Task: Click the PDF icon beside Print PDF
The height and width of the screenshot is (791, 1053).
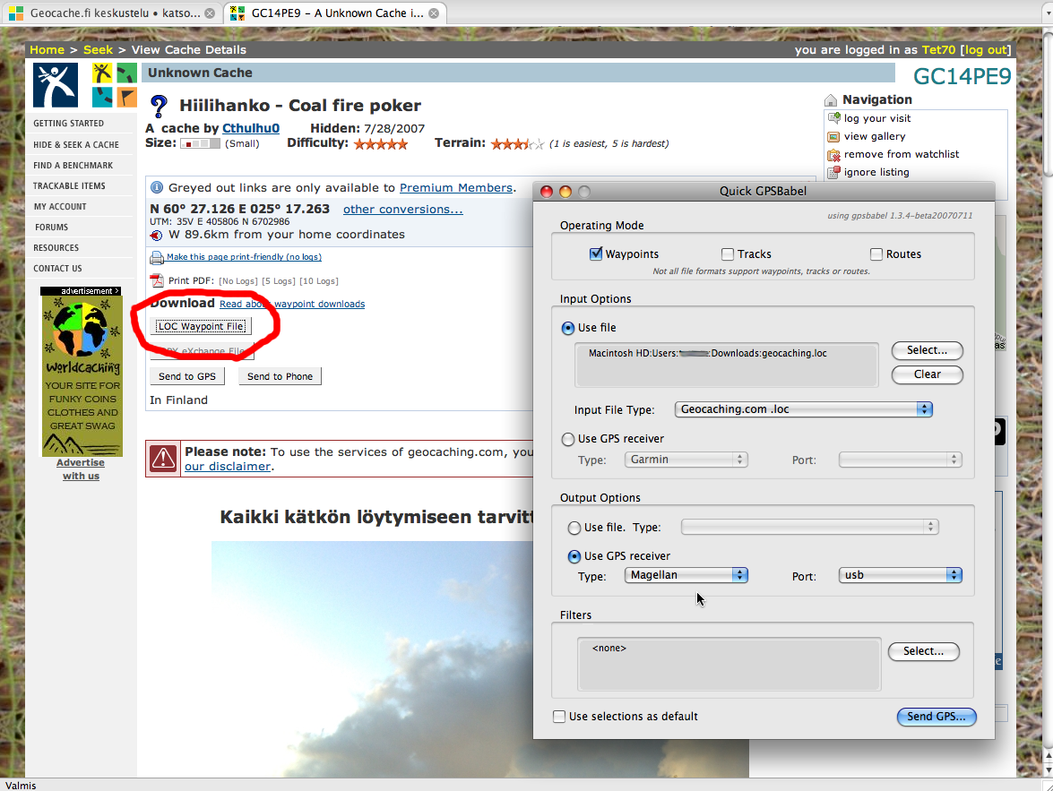Action: click(157, 280)
